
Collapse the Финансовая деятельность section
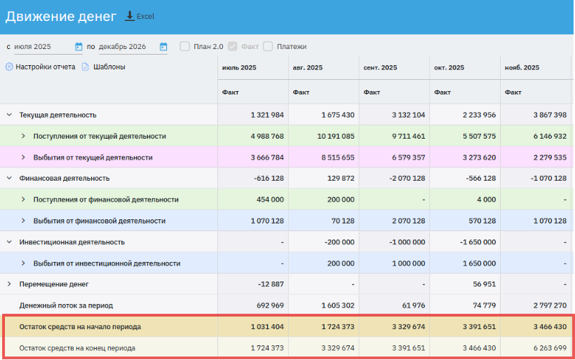[x=9, y=179]
